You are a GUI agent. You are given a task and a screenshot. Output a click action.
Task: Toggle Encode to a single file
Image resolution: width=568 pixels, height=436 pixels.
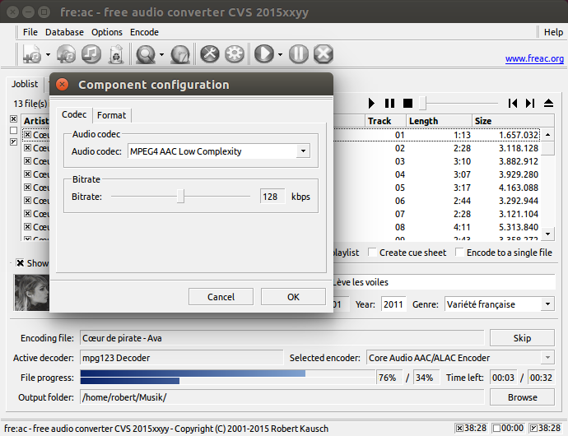tap(459, 252)
